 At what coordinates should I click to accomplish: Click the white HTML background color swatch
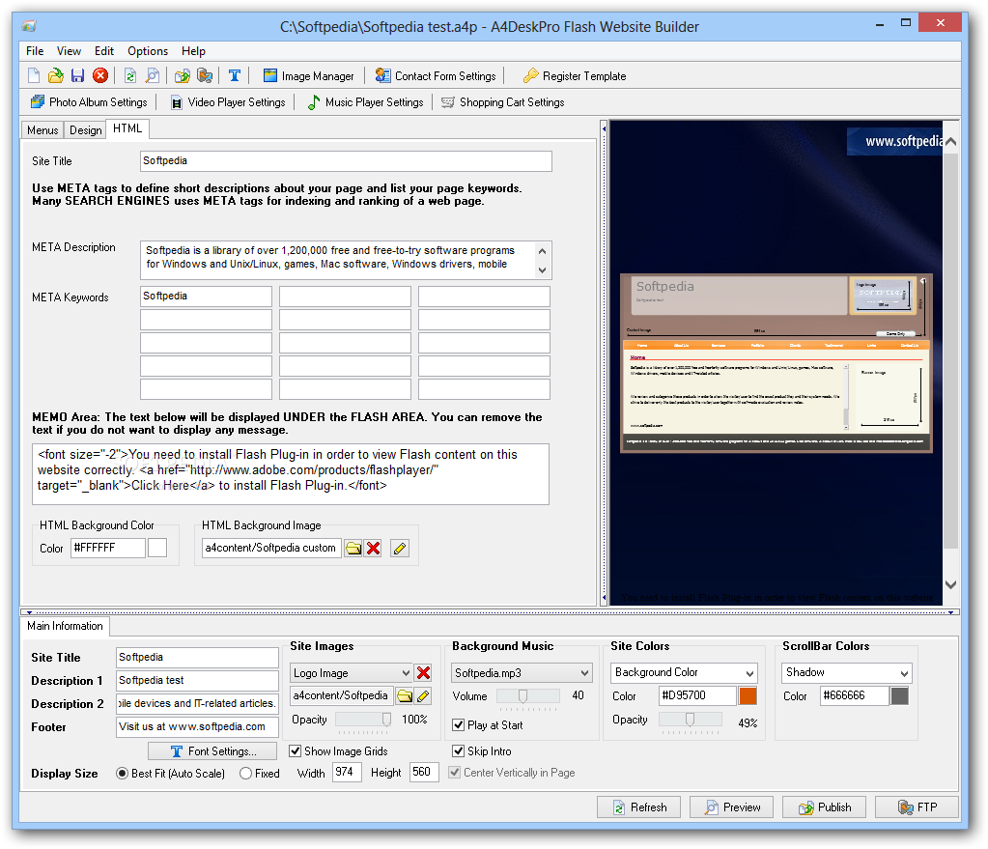(157, 548)
